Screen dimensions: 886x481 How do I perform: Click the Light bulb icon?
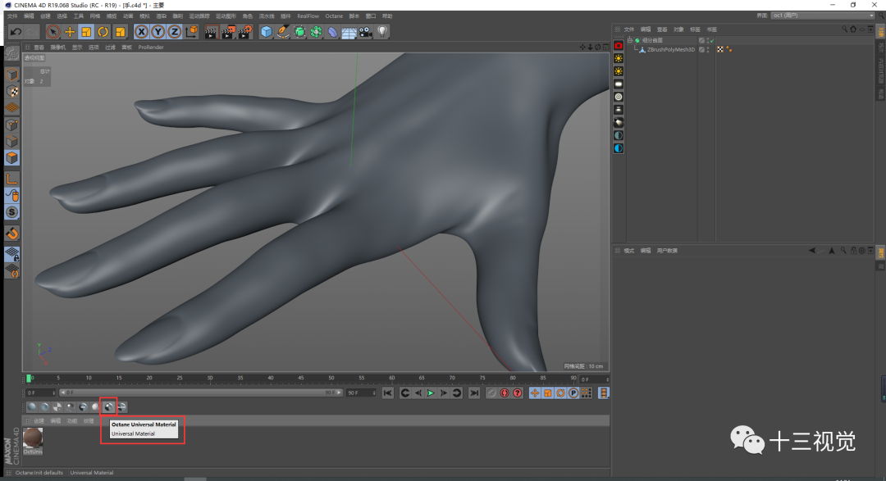click(x=382, y=32)
